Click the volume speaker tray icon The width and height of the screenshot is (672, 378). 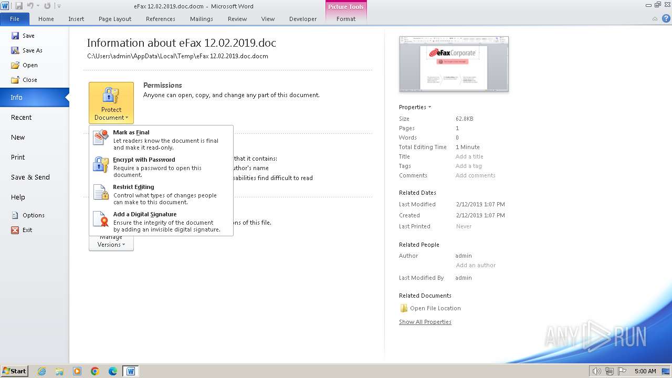597,371
